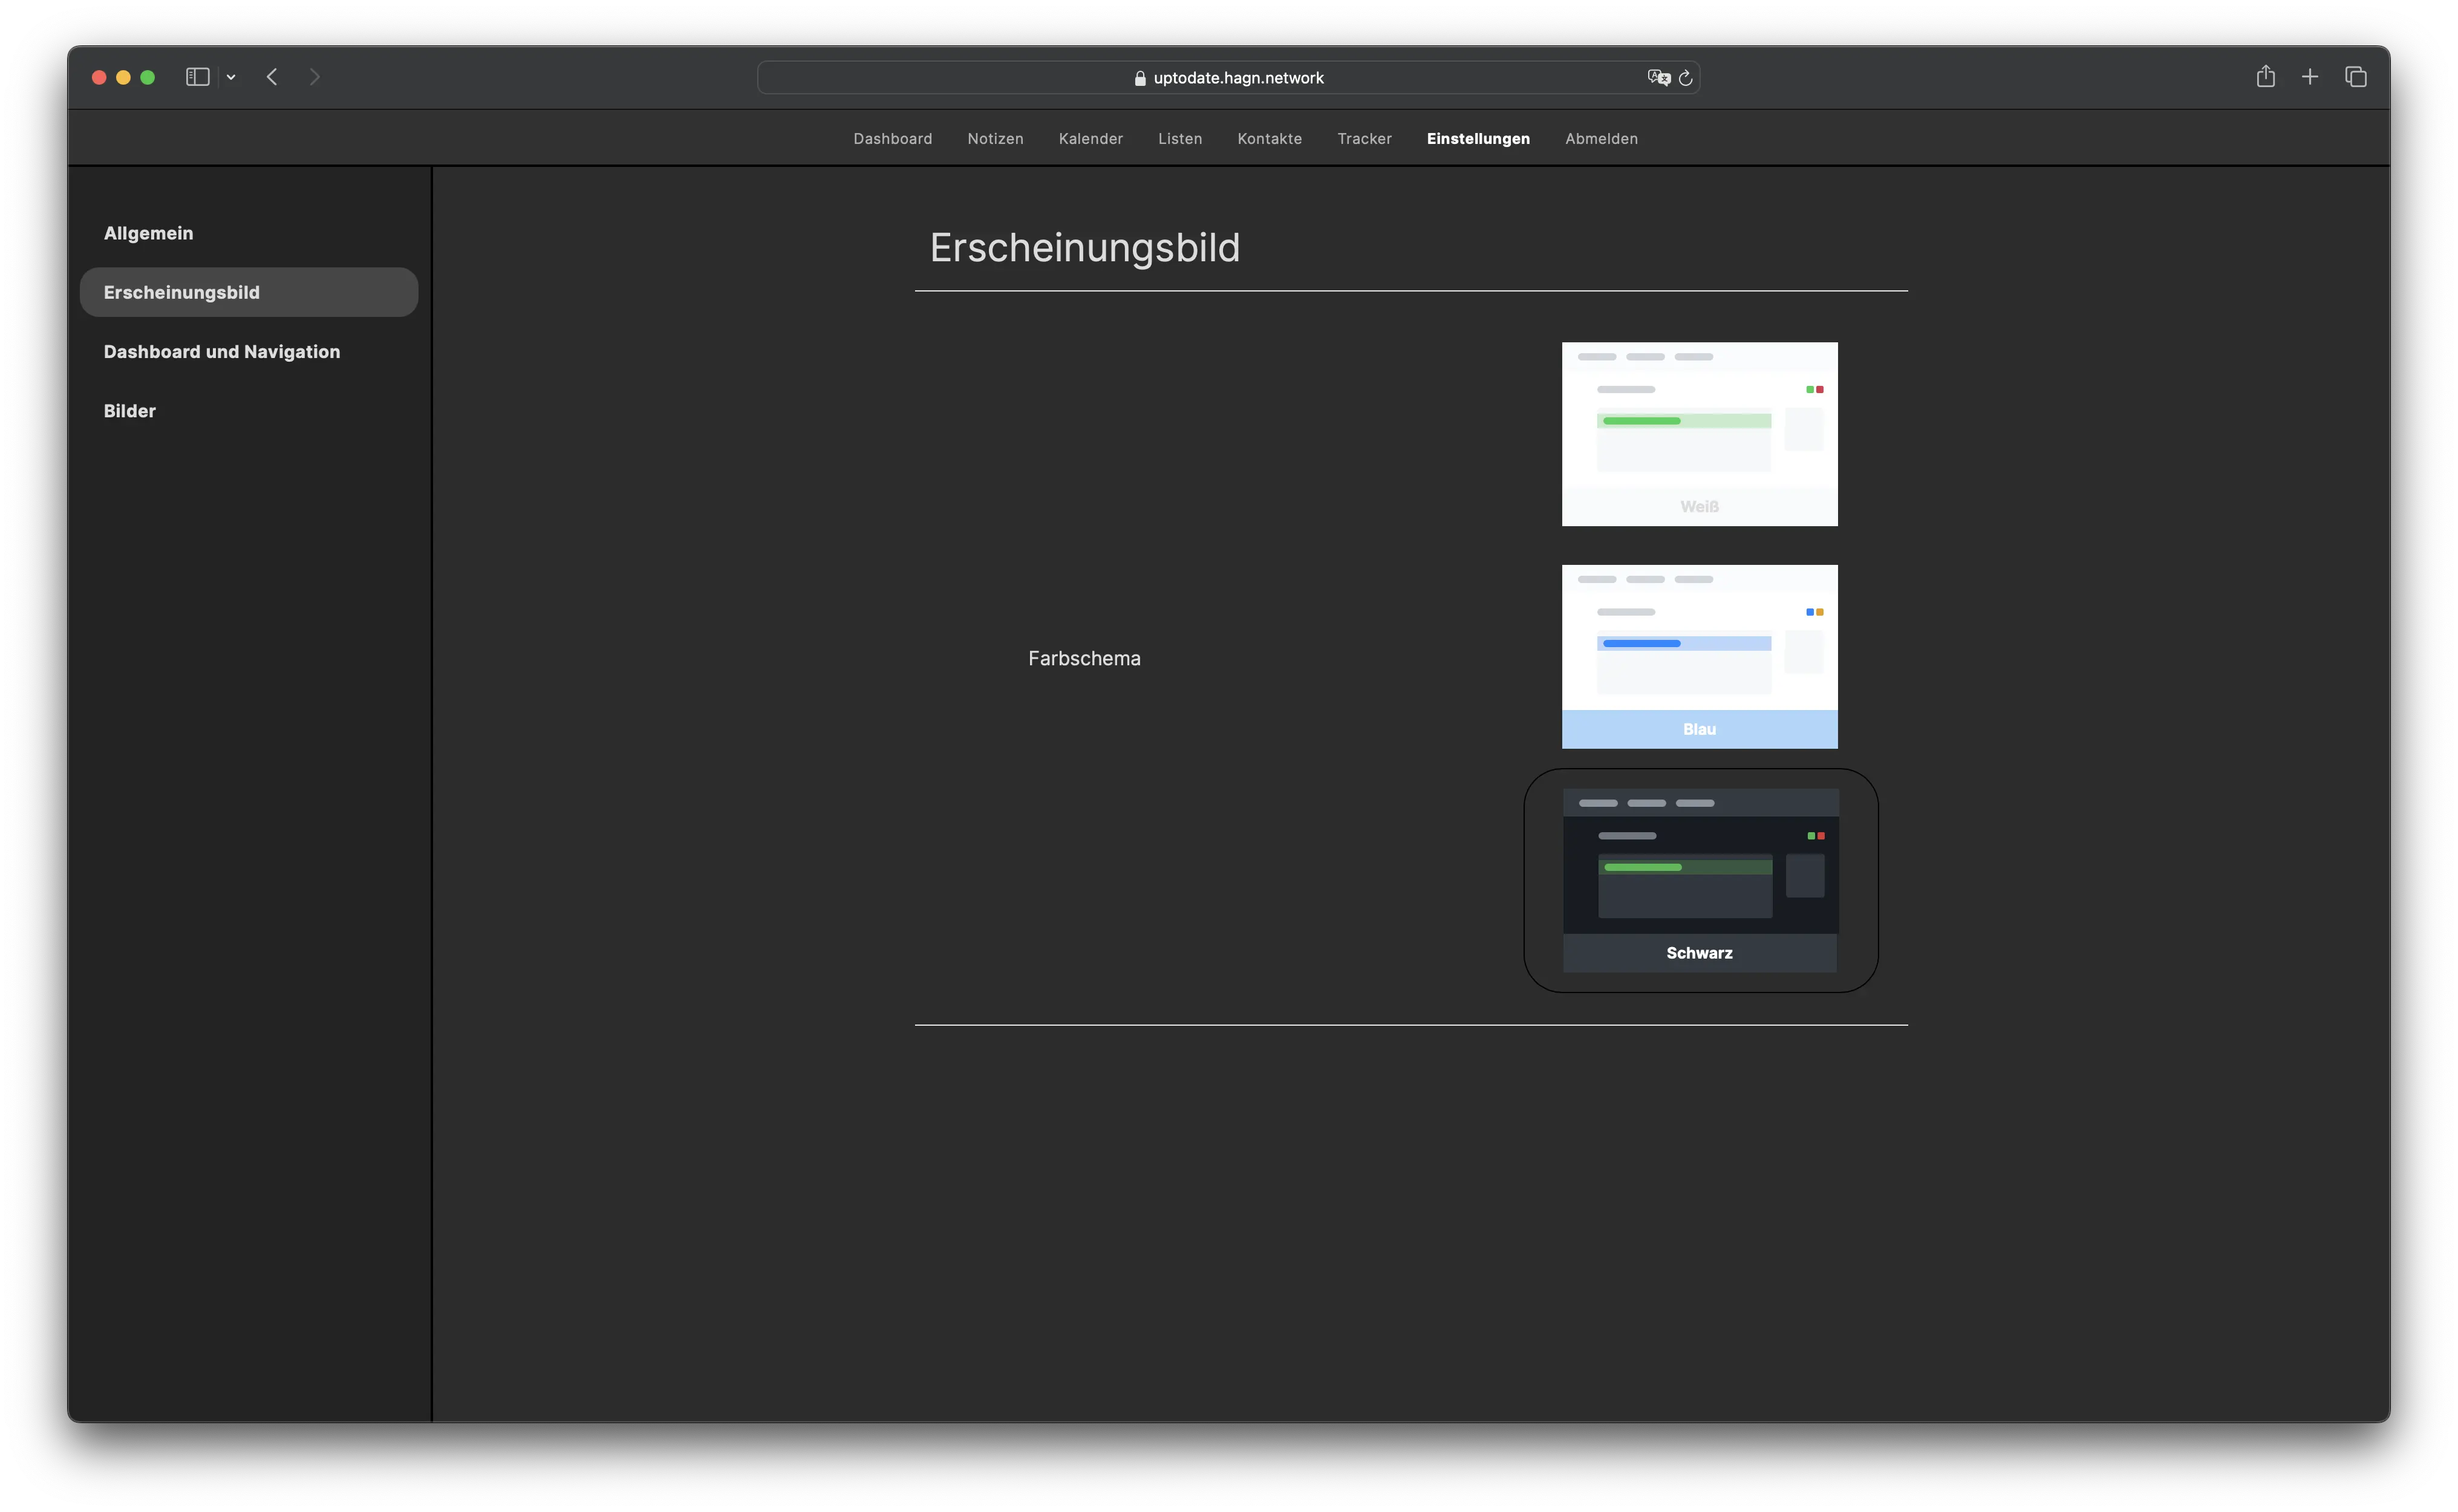Click the translate page icon
2458x1512 pixels.
click(x=1658, y=77)
